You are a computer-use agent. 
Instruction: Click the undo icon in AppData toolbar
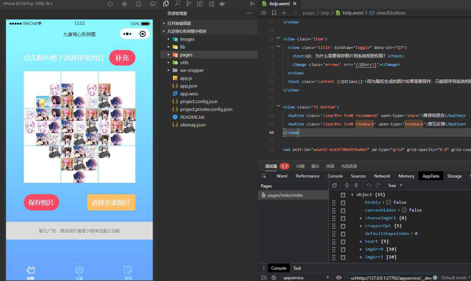tap(369, 185)
